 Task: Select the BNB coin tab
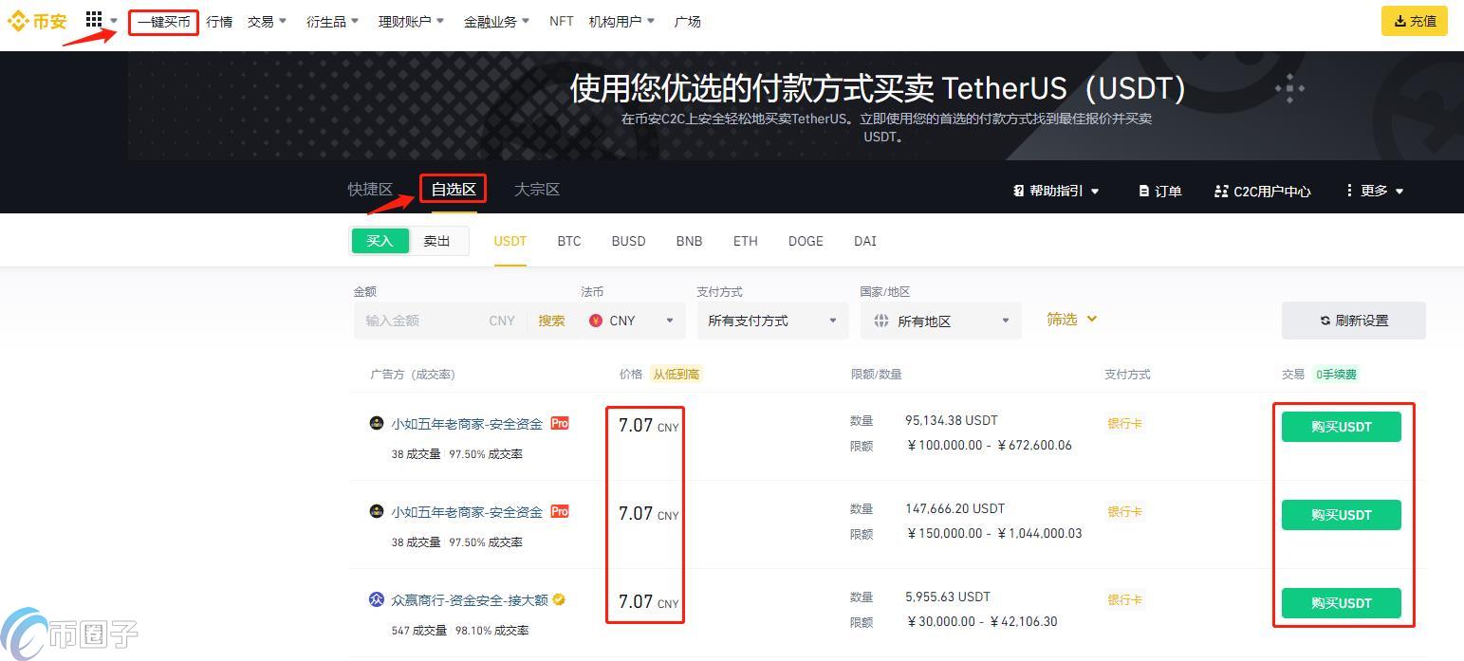point(689,241)
